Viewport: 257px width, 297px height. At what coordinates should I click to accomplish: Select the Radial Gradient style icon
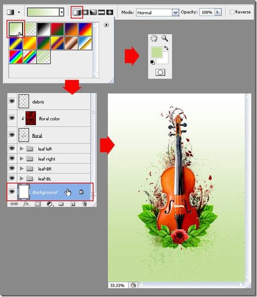[86, 12]
